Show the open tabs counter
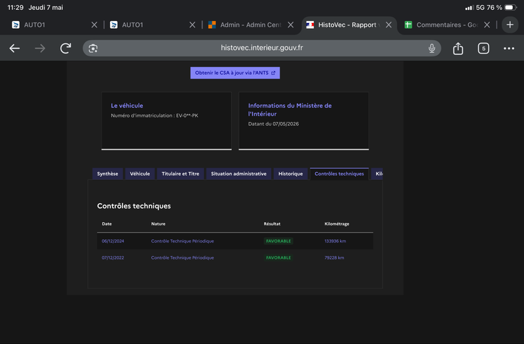Image resolution: width=524 pixels, height=344 pixels. pos(483,48)
